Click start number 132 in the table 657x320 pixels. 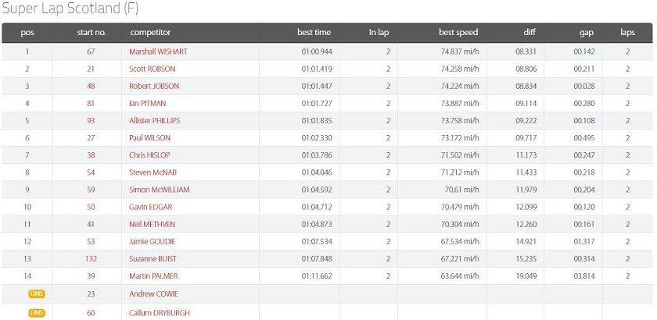tap(91, 258)
